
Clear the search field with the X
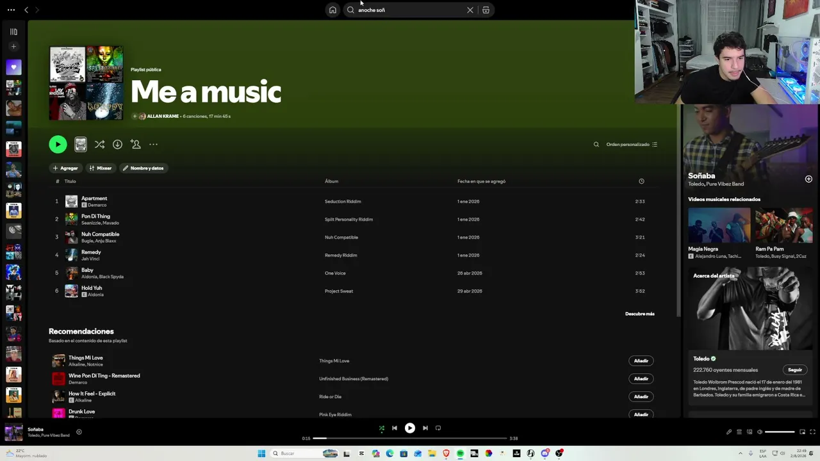470,10
